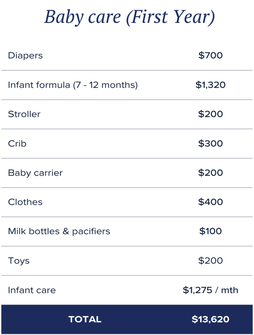
Task: Select the Toys row label
Action: coord(19,261)
